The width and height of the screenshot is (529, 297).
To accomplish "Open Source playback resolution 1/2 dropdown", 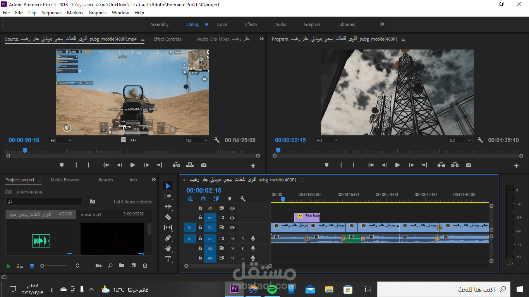I will point(196,140).
